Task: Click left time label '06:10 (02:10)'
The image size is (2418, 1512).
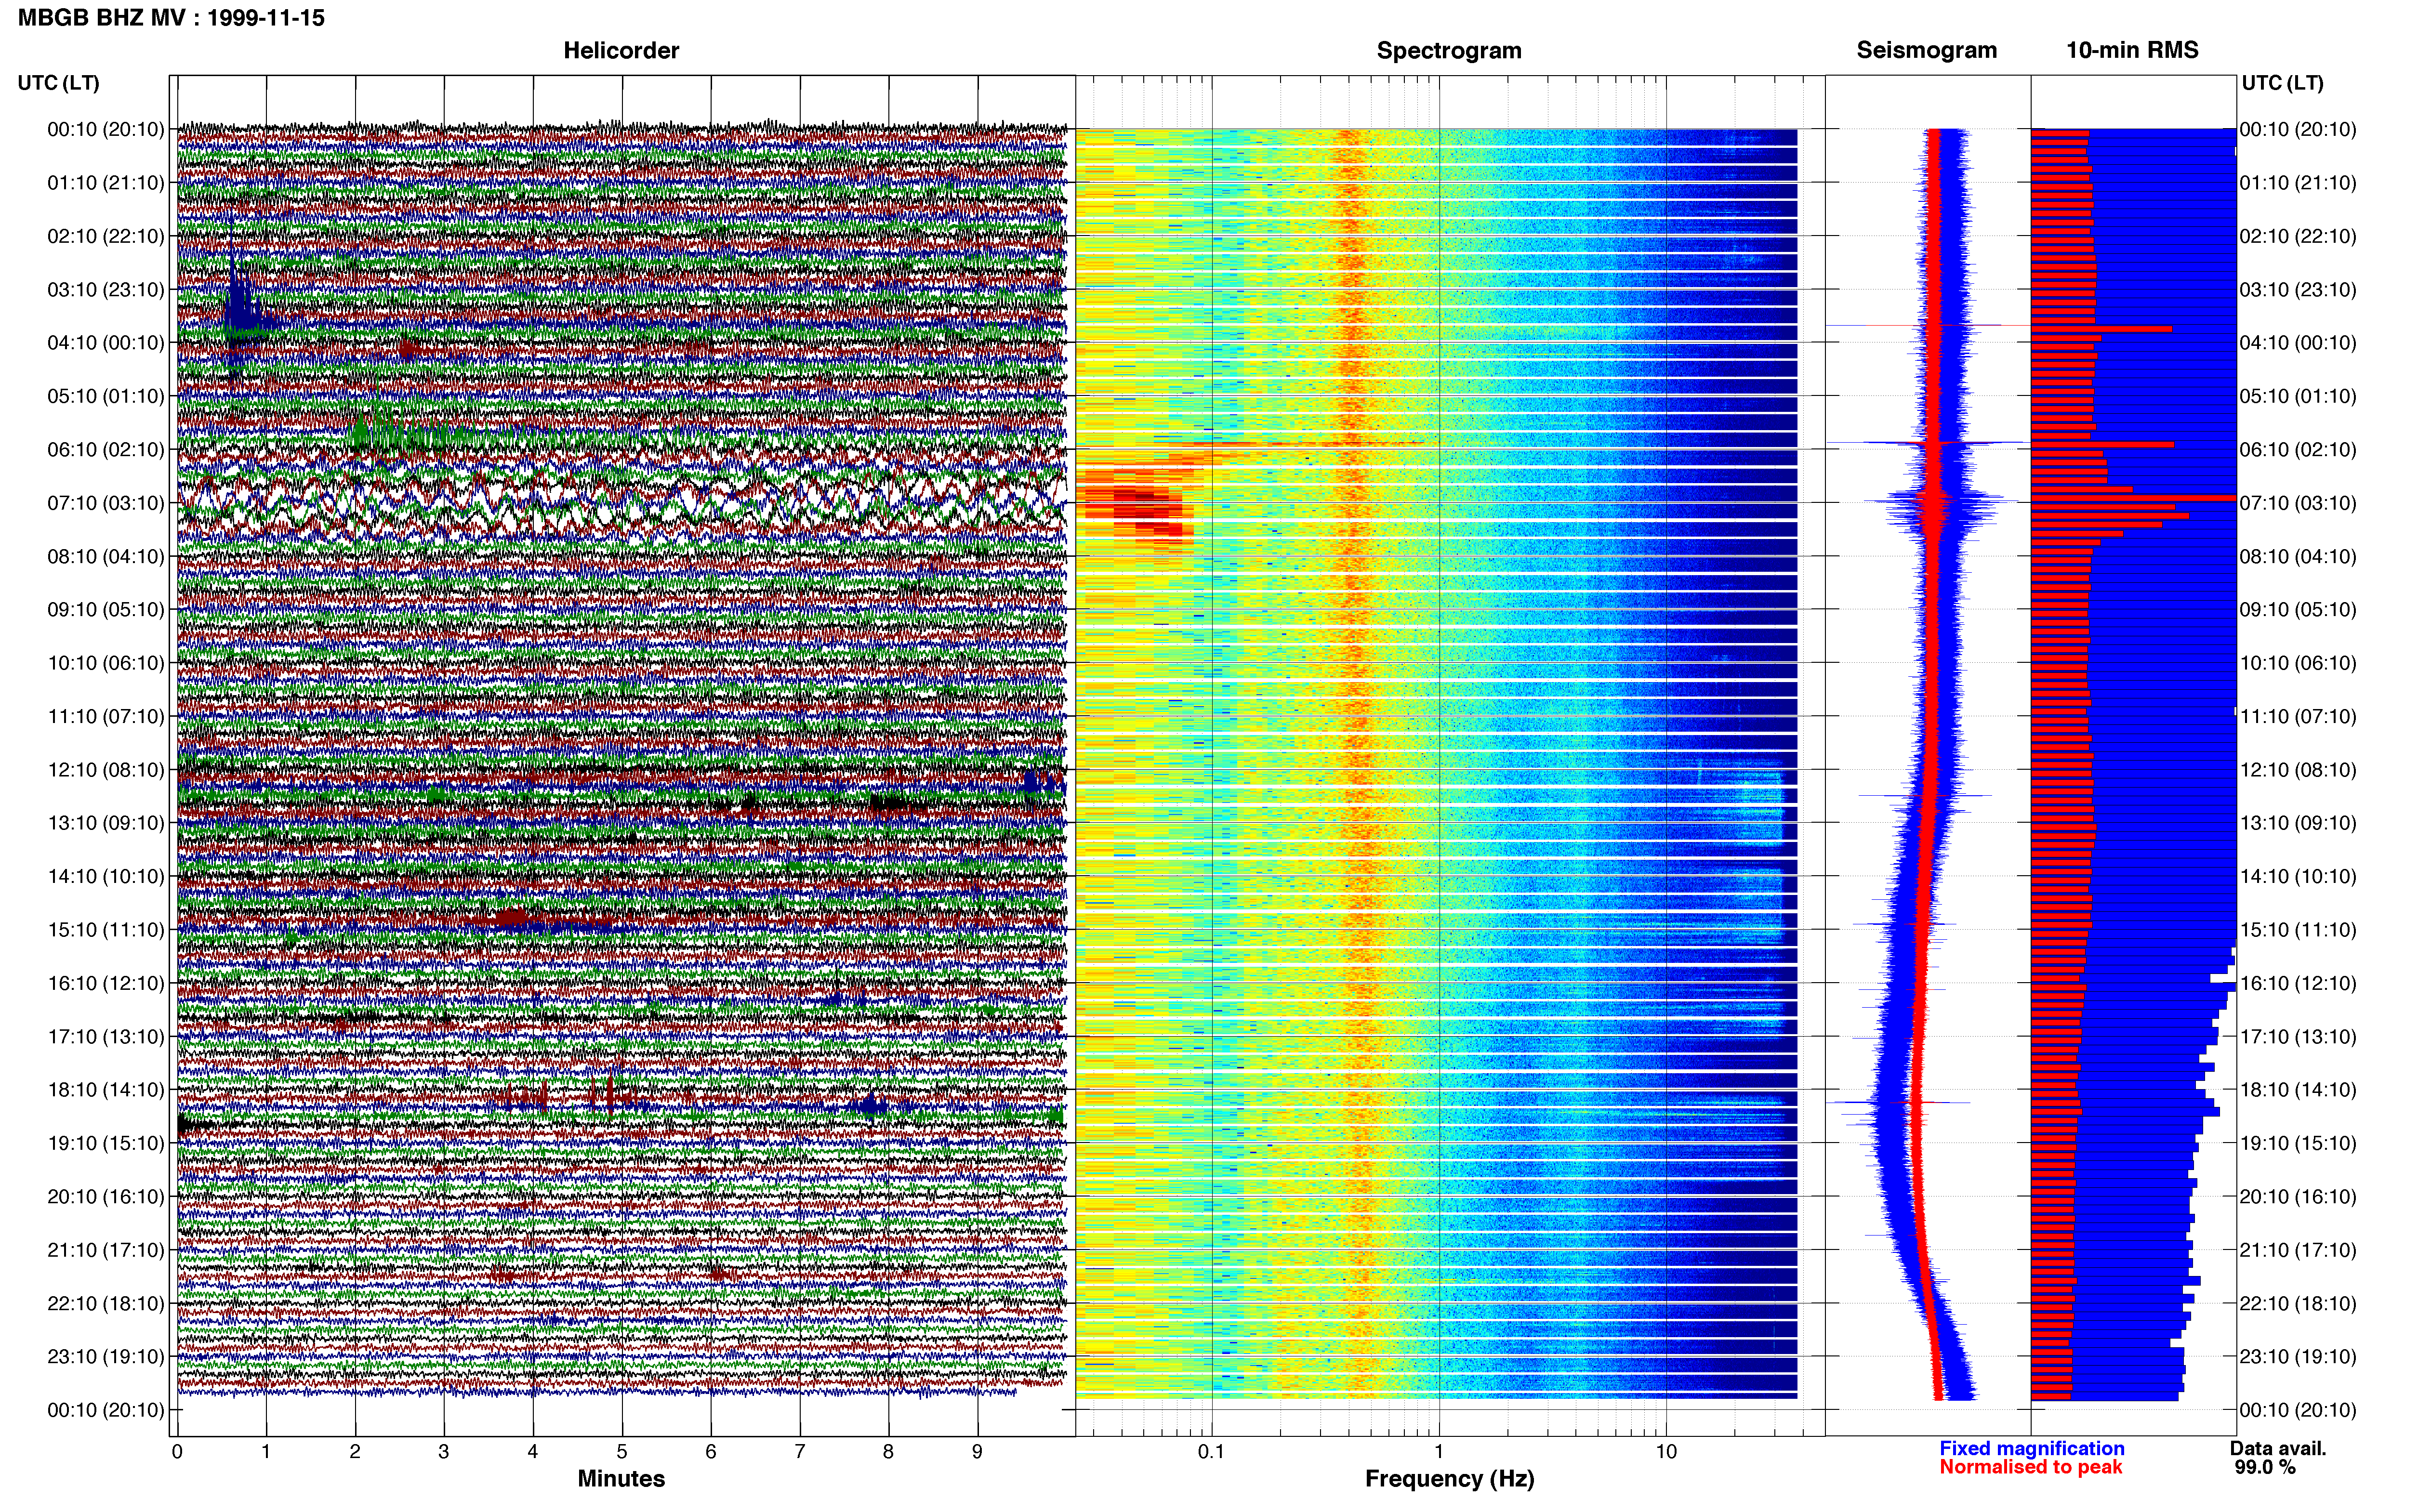Action: click(106, 449)
